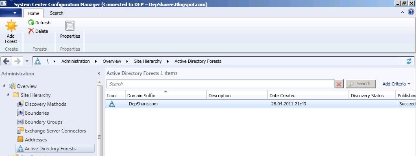Click the Boundary Groups icon
The height and width of the screenshot is (156, 416).
coord(20,122)
